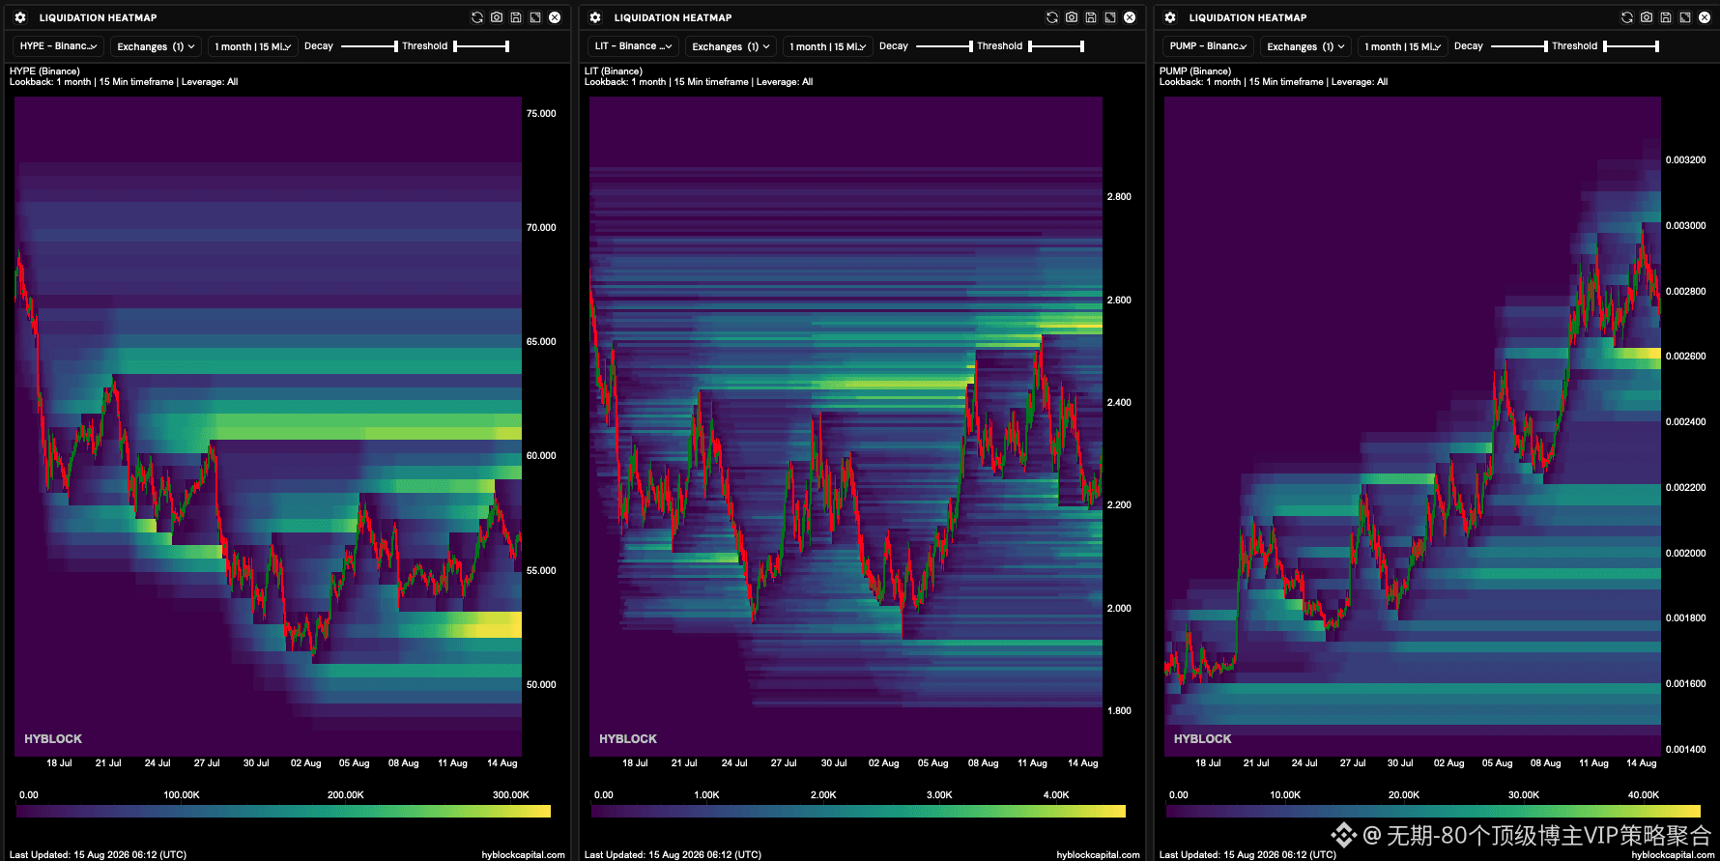Screen dimensions: 1720x861
Task: Save the LIT heatmap panel
Action: tap(1091, 17)
